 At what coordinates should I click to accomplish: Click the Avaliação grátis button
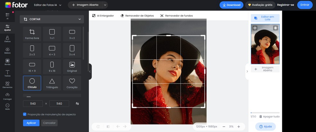pos(260,5)
